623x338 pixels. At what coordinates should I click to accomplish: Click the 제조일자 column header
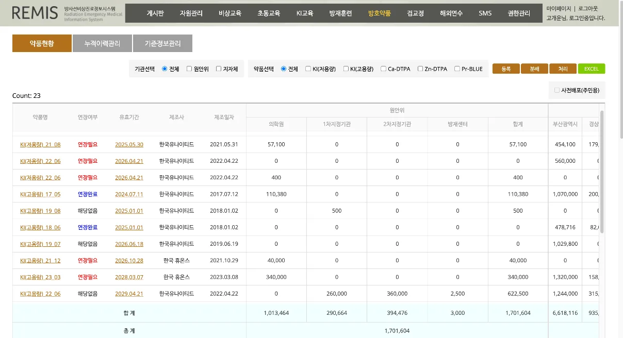pyautogui.click(x=224, y=117)
